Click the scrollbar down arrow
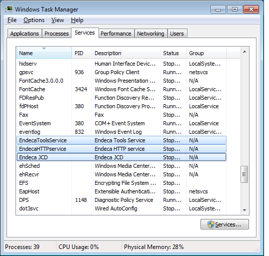Image resolution: width=269 pixels, height=256 pixels. pyautogui.click(x=244, y=210)
